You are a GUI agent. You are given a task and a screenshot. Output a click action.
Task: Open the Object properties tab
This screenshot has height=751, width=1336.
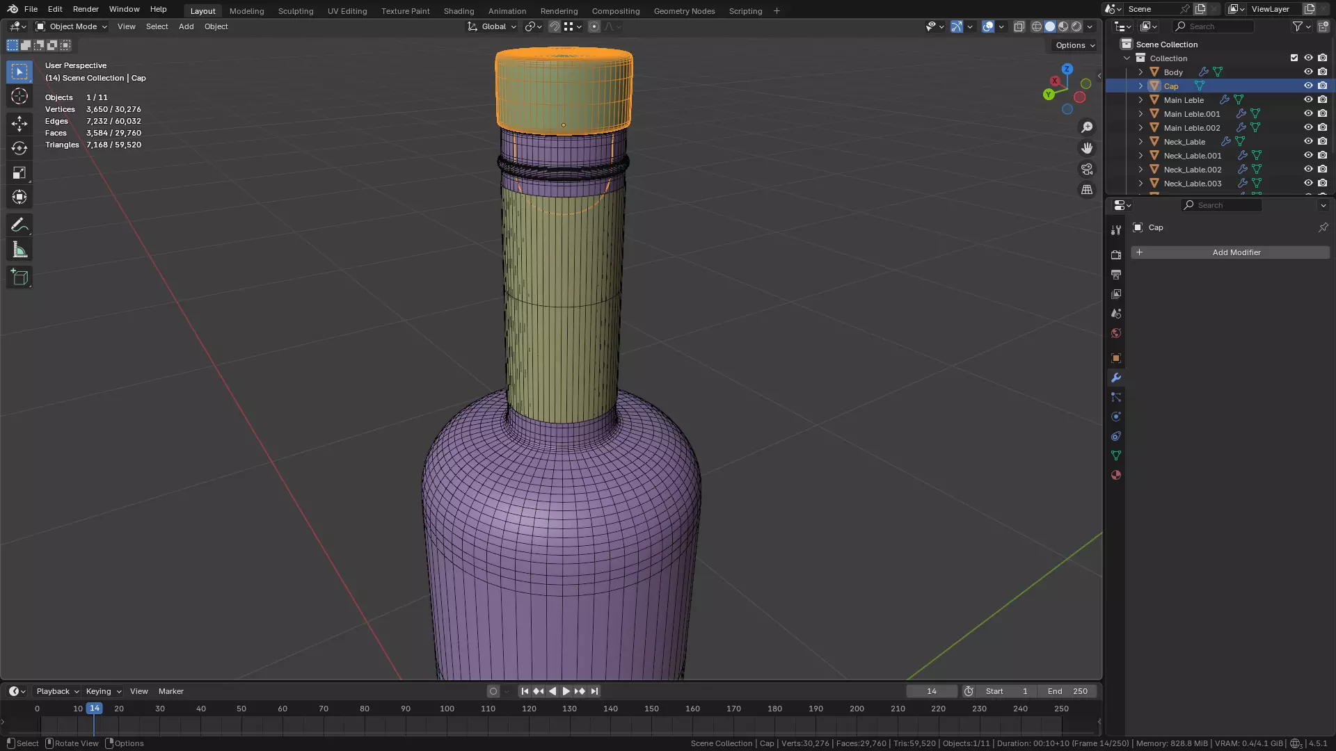tap(1116, 358)
